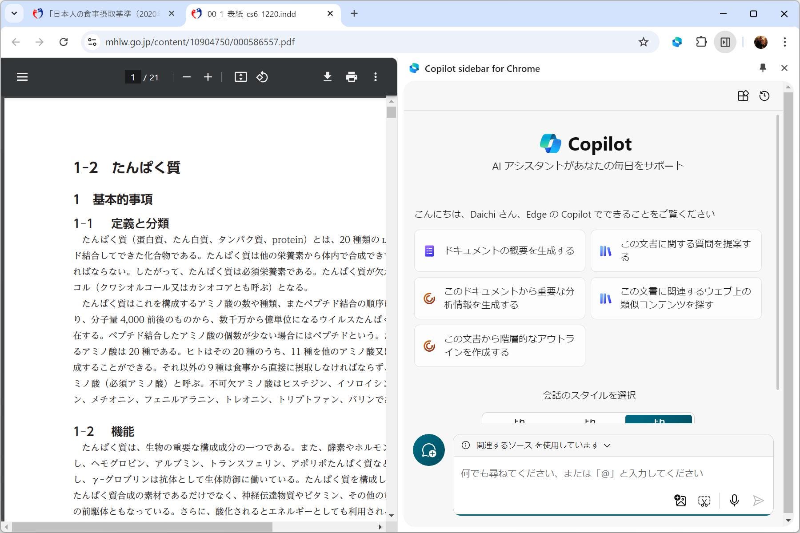The image size is (800, 533).
Task: Close the 日本人の食事摂取基準 tab
Action: (172, 14)
